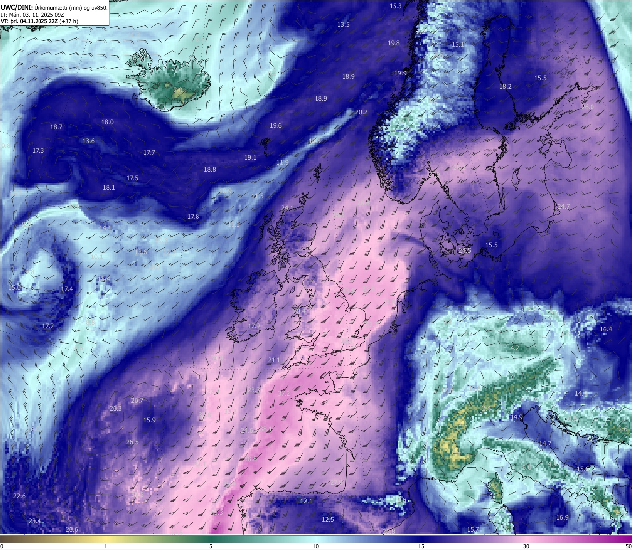Click the 16.9 value over southern Italy
632x550 pixels.
[562, 518]
